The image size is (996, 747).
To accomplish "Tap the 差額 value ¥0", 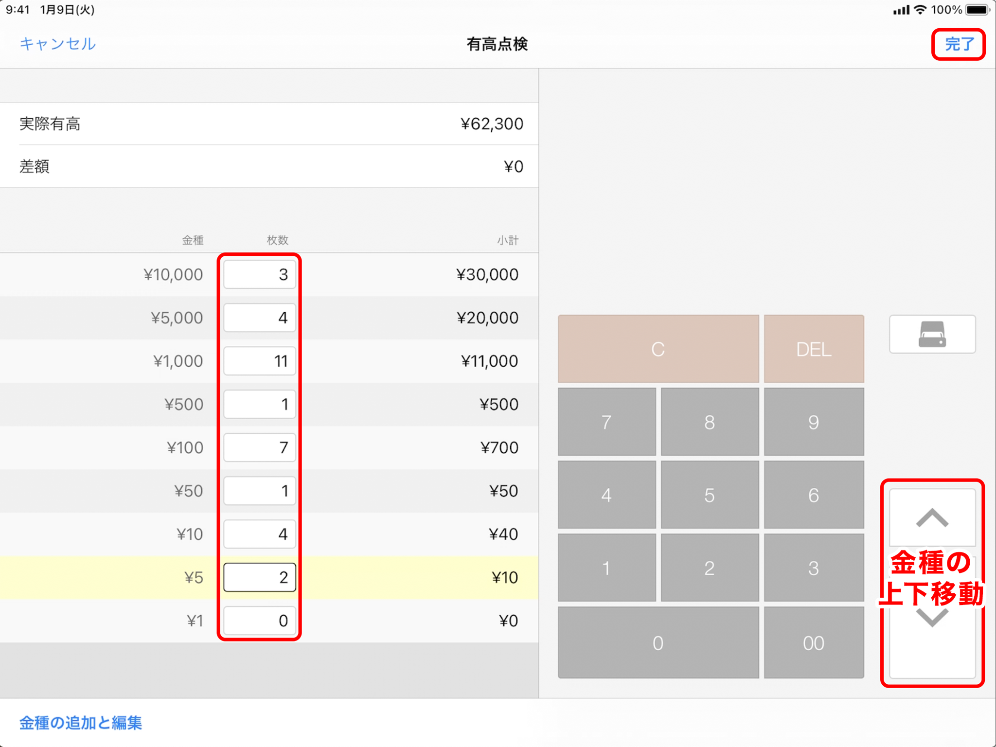I will pos(514,167).
